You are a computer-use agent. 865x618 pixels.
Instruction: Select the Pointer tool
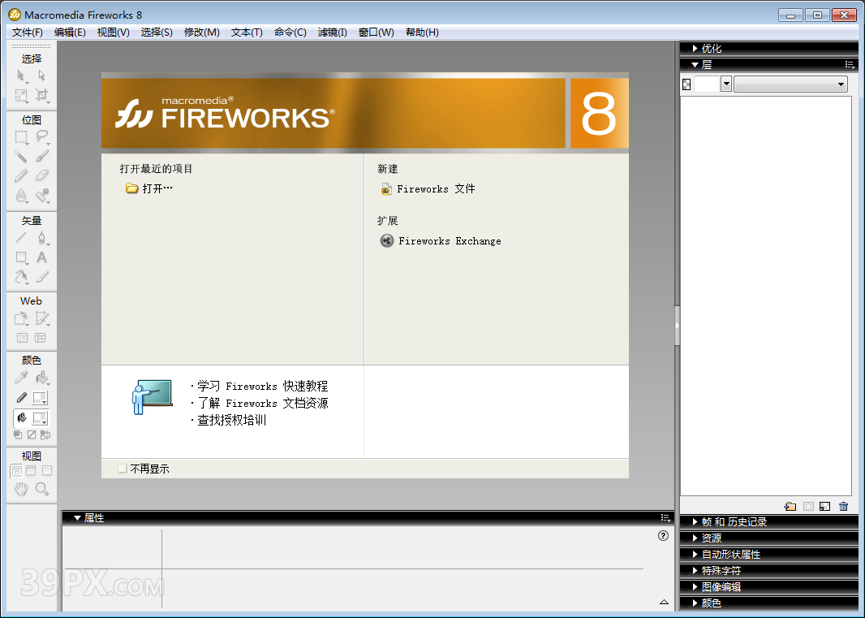click(21, 75)
